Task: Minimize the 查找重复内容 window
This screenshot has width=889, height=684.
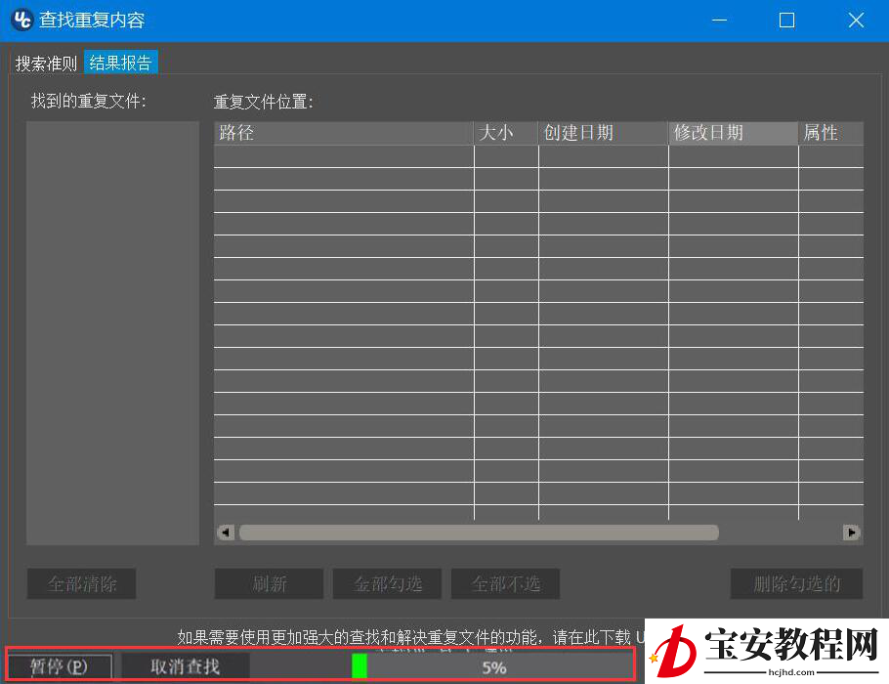Action: tap(719, 21)
